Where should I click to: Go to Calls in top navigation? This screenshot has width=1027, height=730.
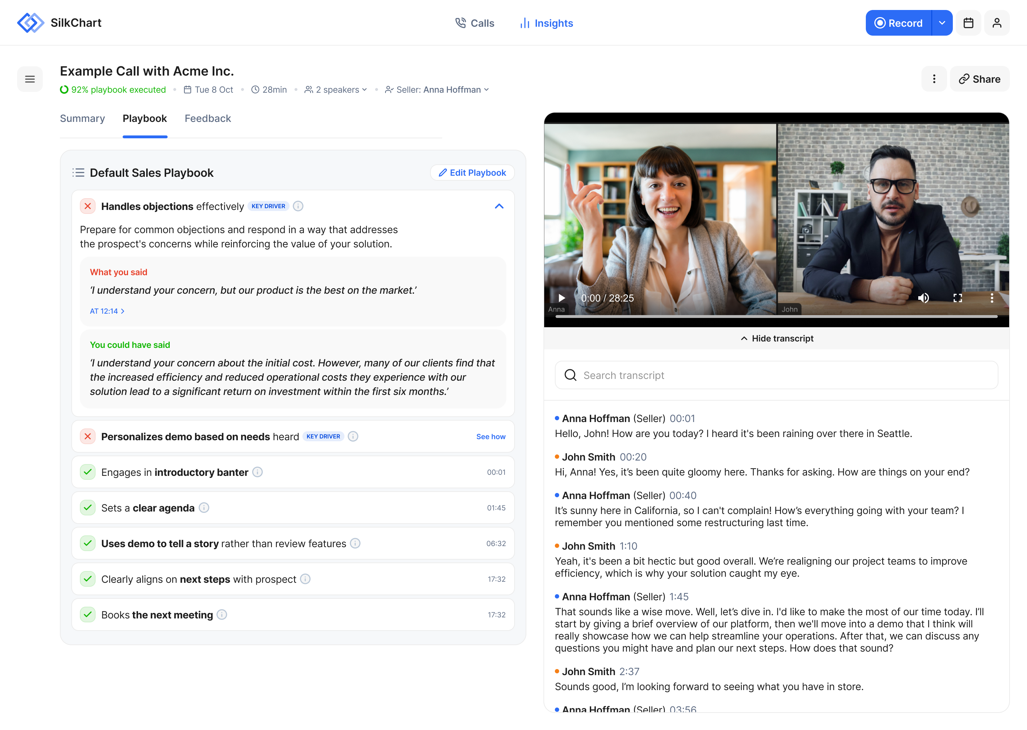(474, 23)
